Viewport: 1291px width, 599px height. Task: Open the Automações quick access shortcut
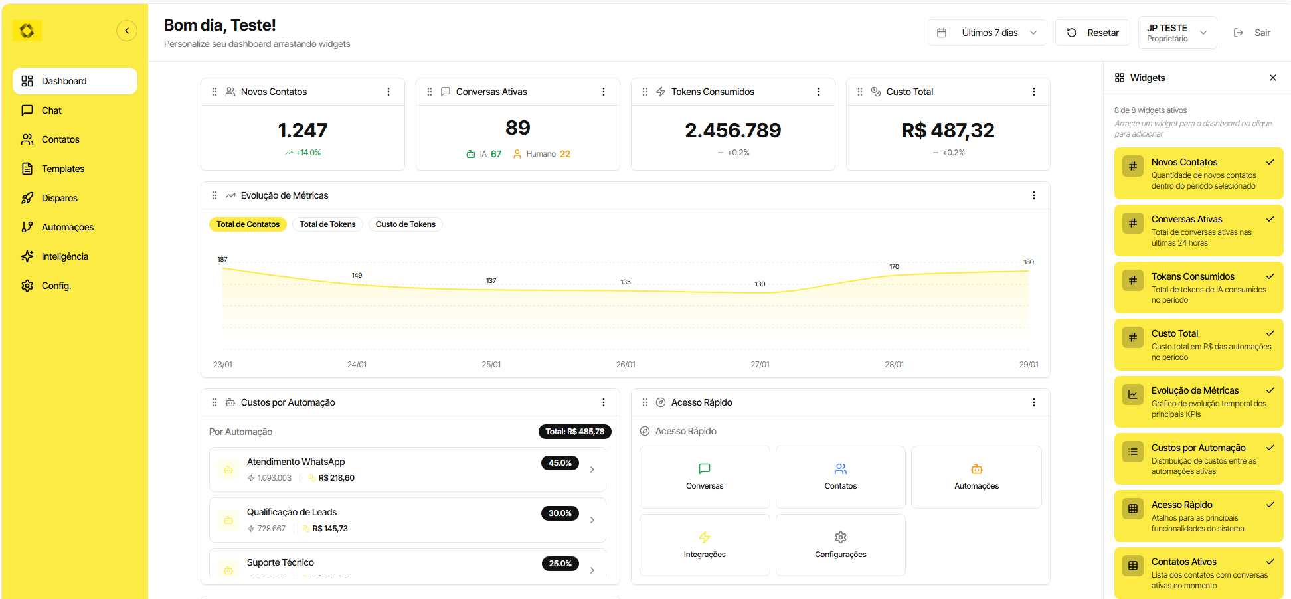pyautogui.click(x=976, y=477)
